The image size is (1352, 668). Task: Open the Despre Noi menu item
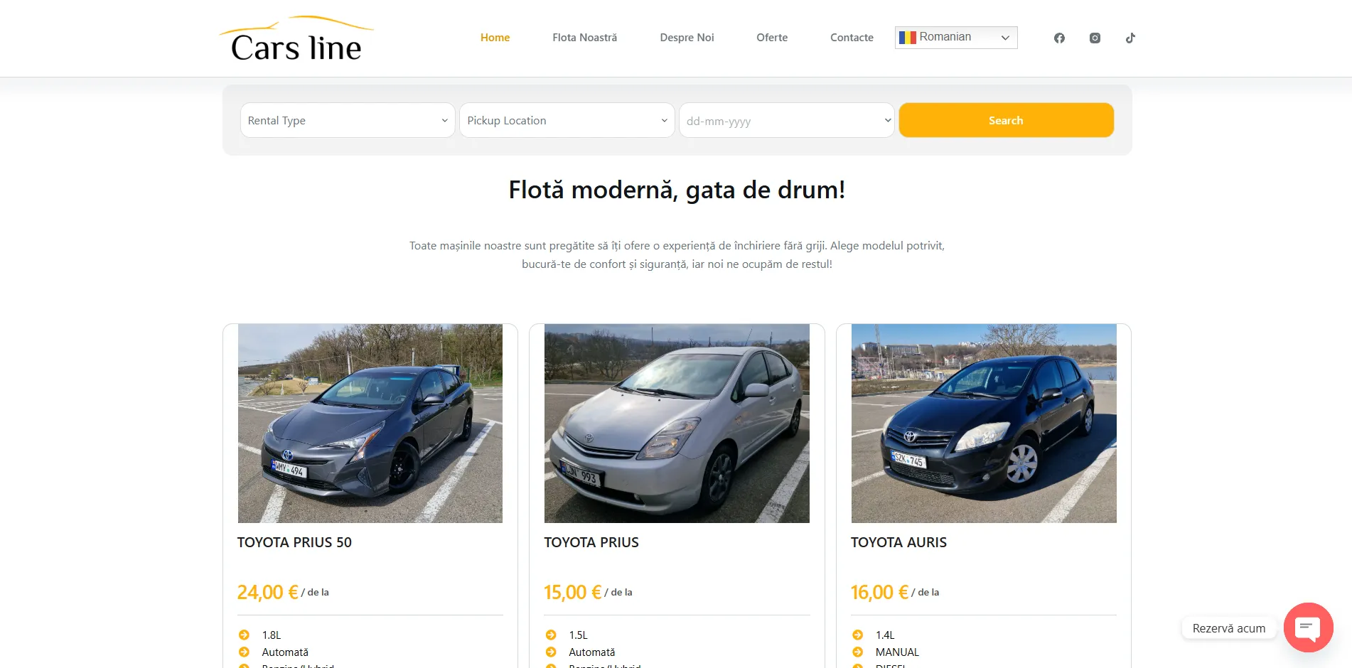coord(687,37)
